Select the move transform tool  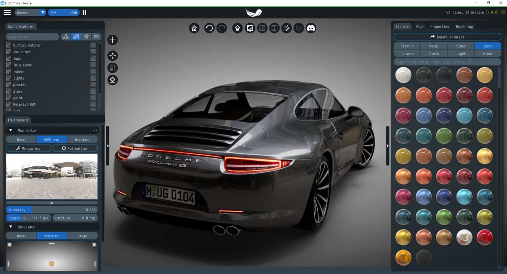(x=113, y=56)
